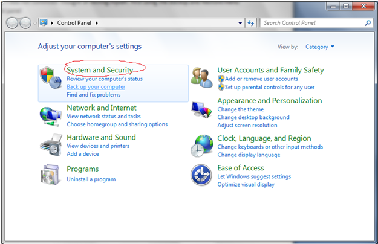Image resolution: width=378 pixels, height=244 pixels.
Task: Open the Appearance and Personalization monitor icon
Action: click(x=202, y=110)
